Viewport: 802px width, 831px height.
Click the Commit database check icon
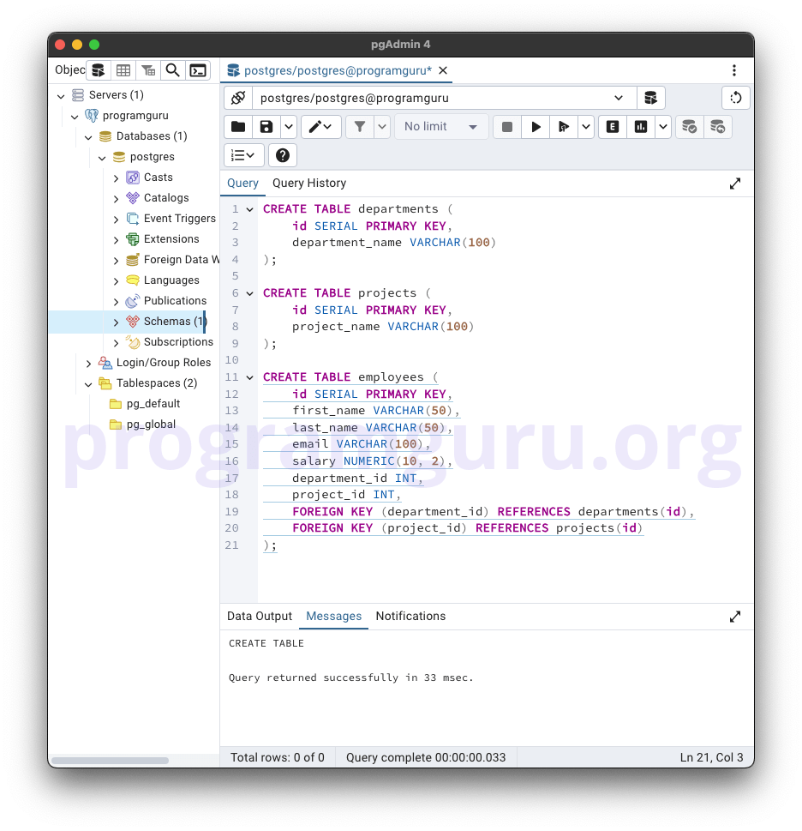[x=689, y=127]
